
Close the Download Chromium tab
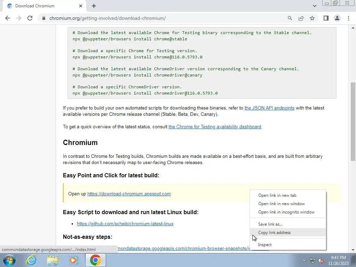[81, 6]
